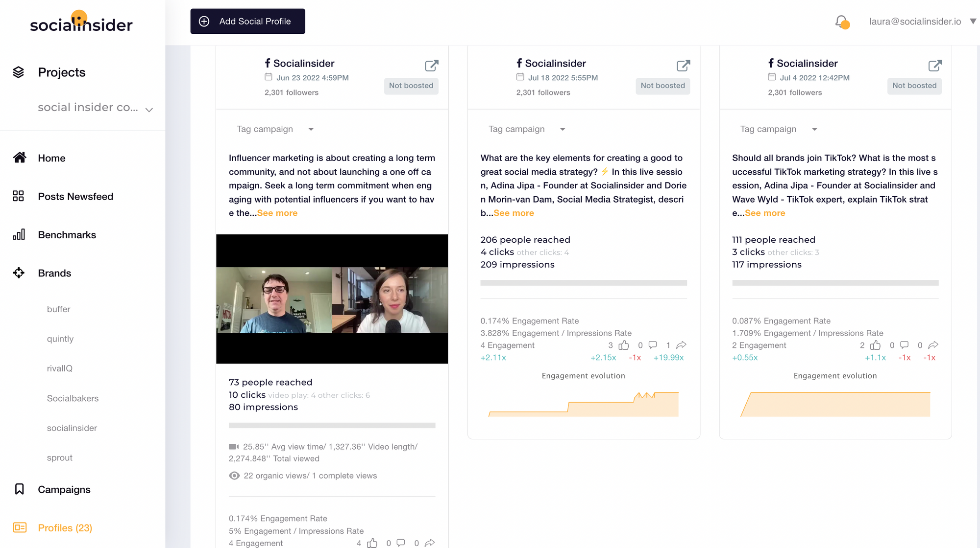Open the Brands section

click(x=54, y=274)
